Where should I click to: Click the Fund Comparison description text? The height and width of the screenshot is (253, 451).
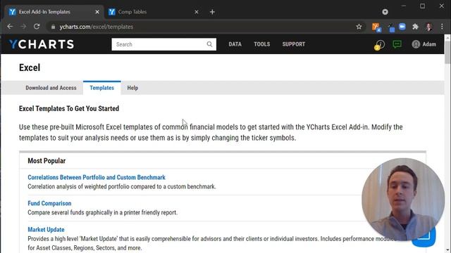click(103, 212)
